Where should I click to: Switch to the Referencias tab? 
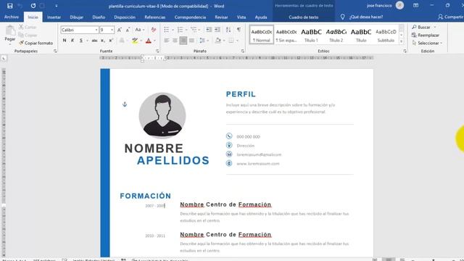click(154, 17)
